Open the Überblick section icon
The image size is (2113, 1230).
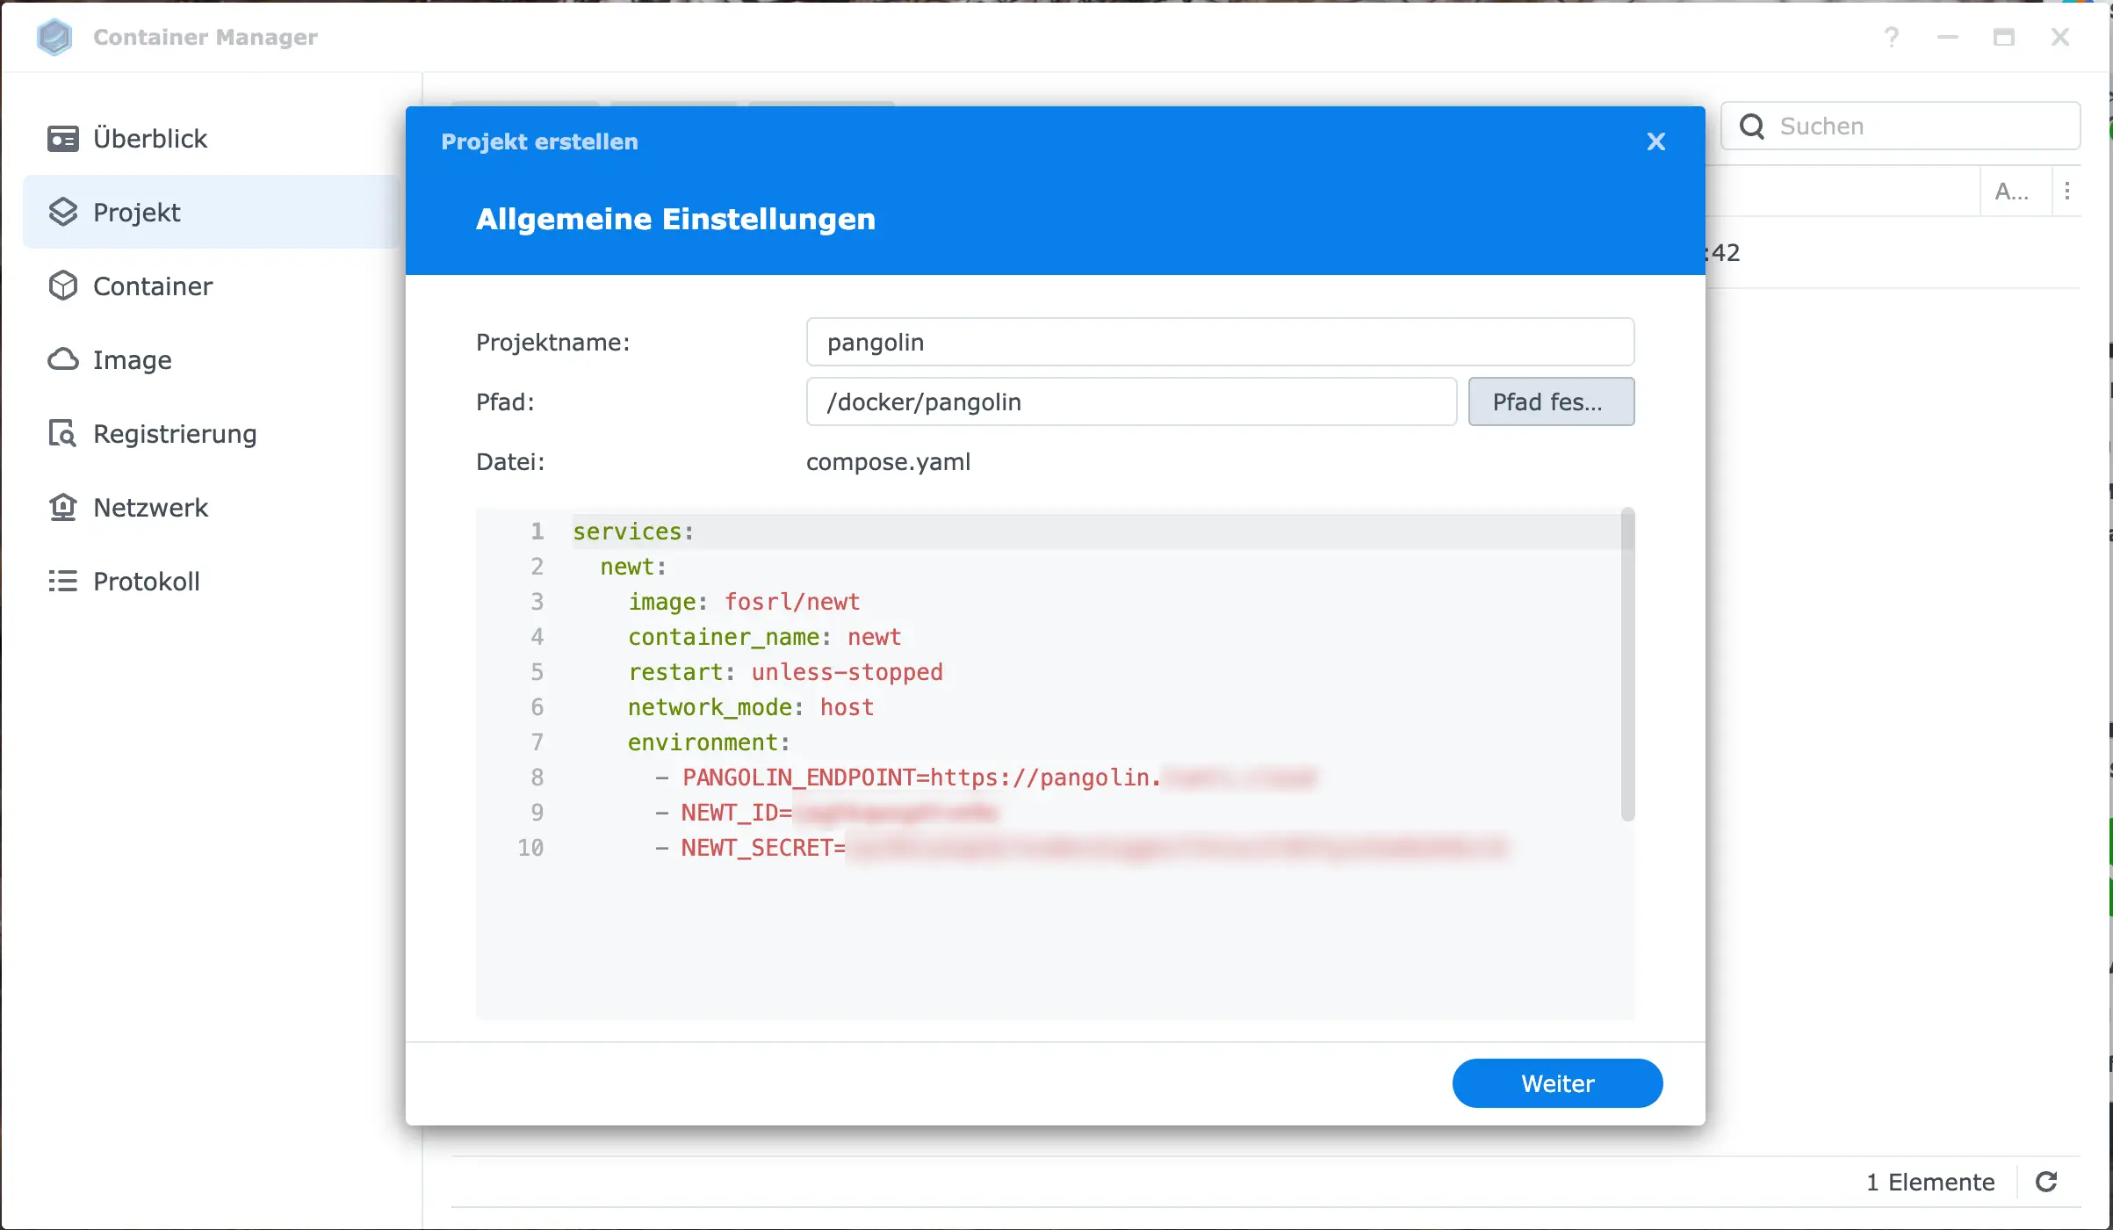[x=62, y=138]
